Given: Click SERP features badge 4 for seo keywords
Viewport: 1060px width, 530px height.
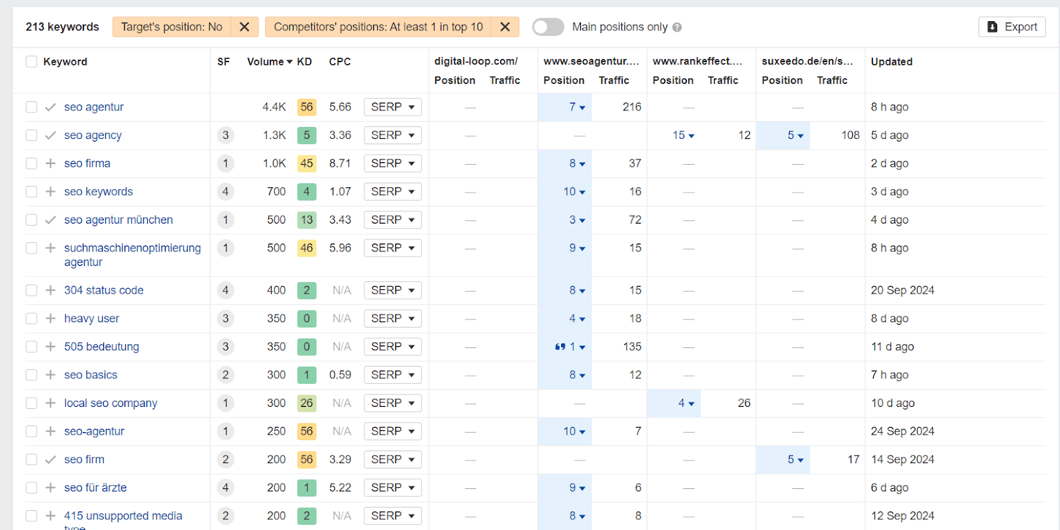Looking at the screenshot, I should pyautogui.click(x=225, y=192).
